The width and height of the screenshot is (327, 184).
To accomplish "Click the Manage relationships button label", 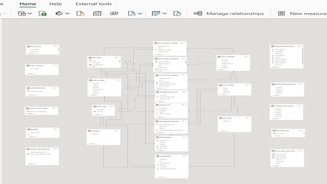I will click(x=235, y=14).
